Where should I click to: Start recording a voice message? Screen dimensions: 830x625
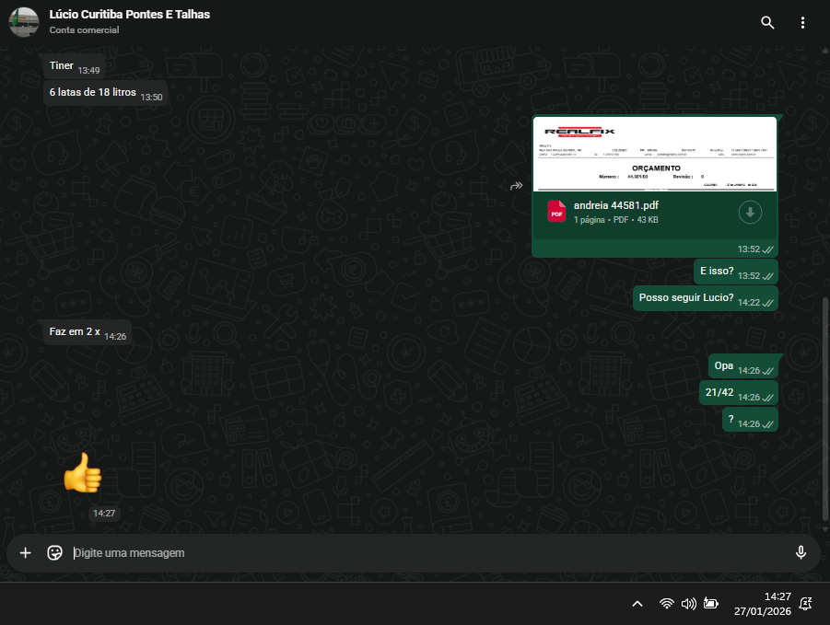click(x=801, y=552)
